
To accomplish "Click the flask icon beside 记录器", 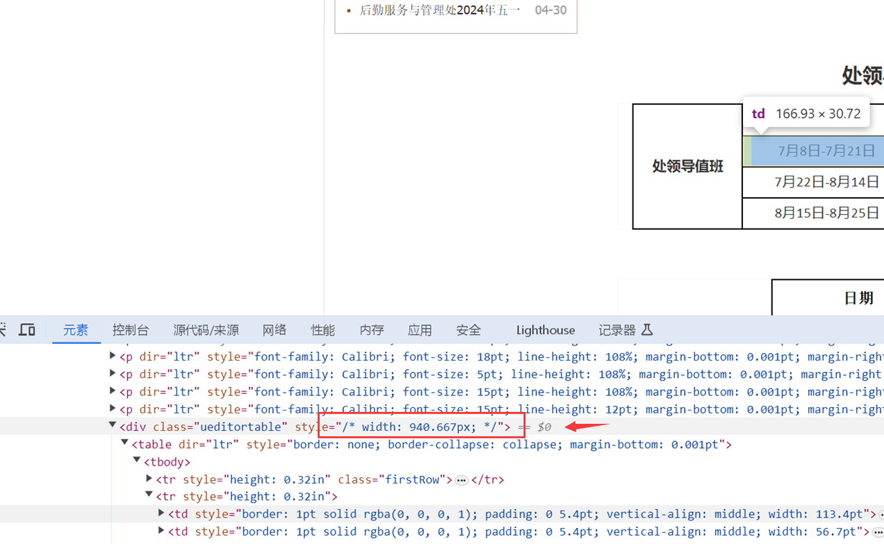I will [x=647, y=329].
